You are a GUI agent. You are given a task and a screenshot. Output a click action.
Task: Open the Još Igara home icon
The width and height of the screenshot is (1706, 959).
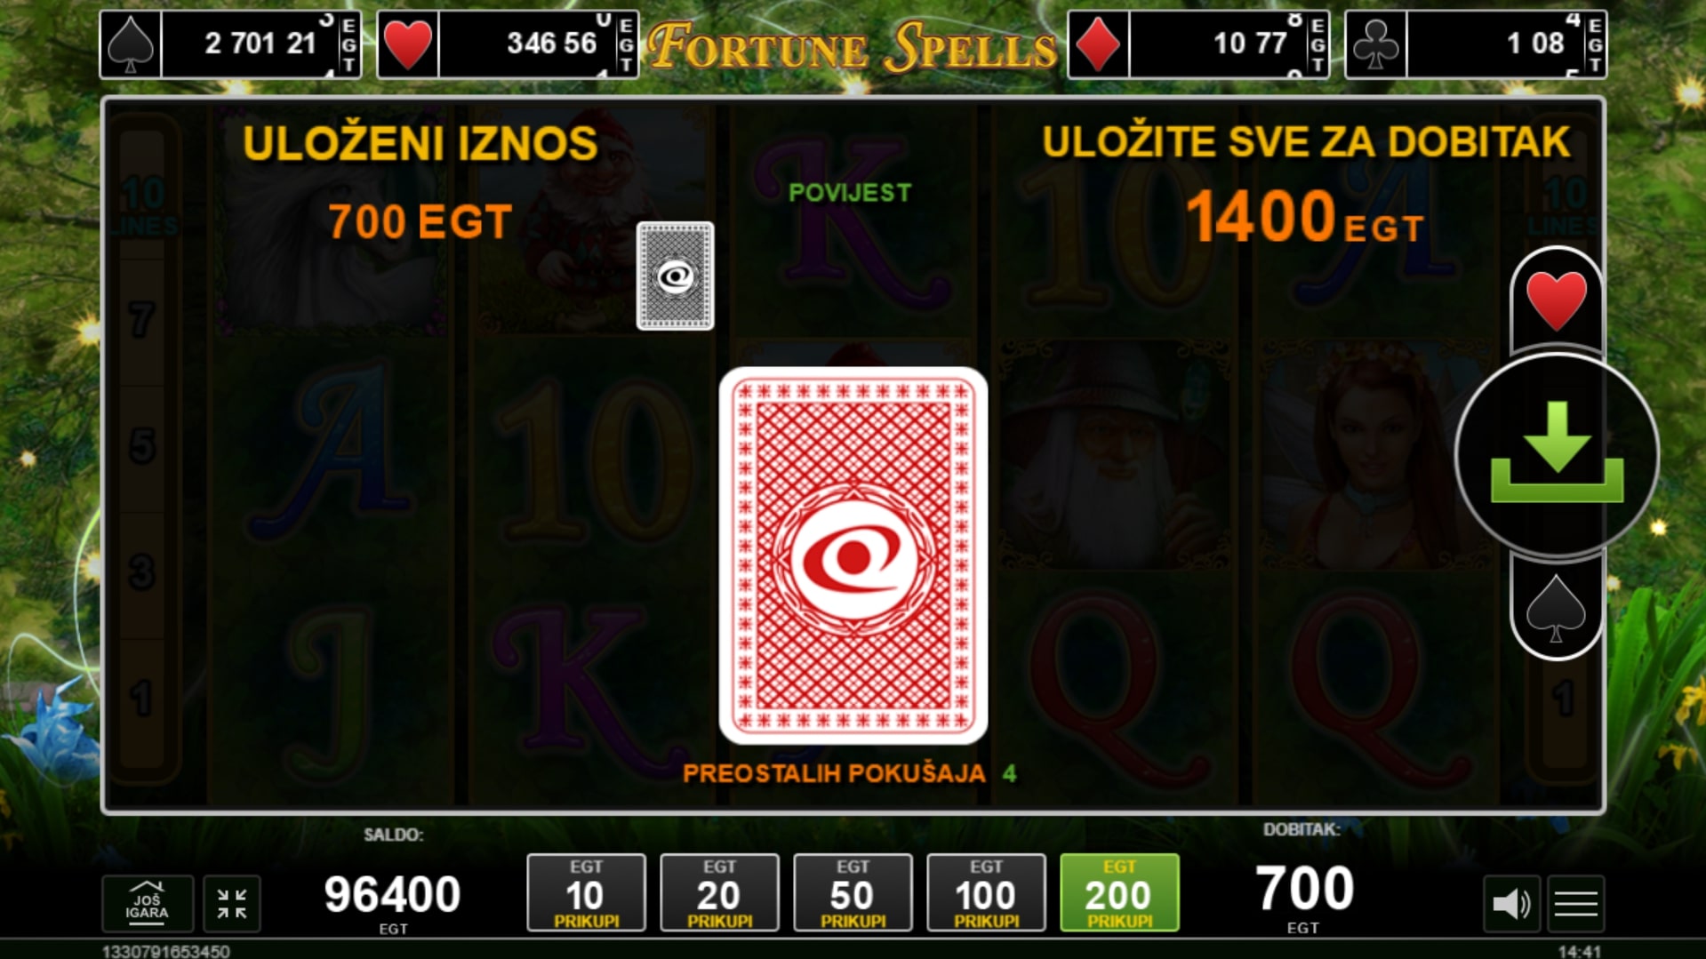pos(147,903)
